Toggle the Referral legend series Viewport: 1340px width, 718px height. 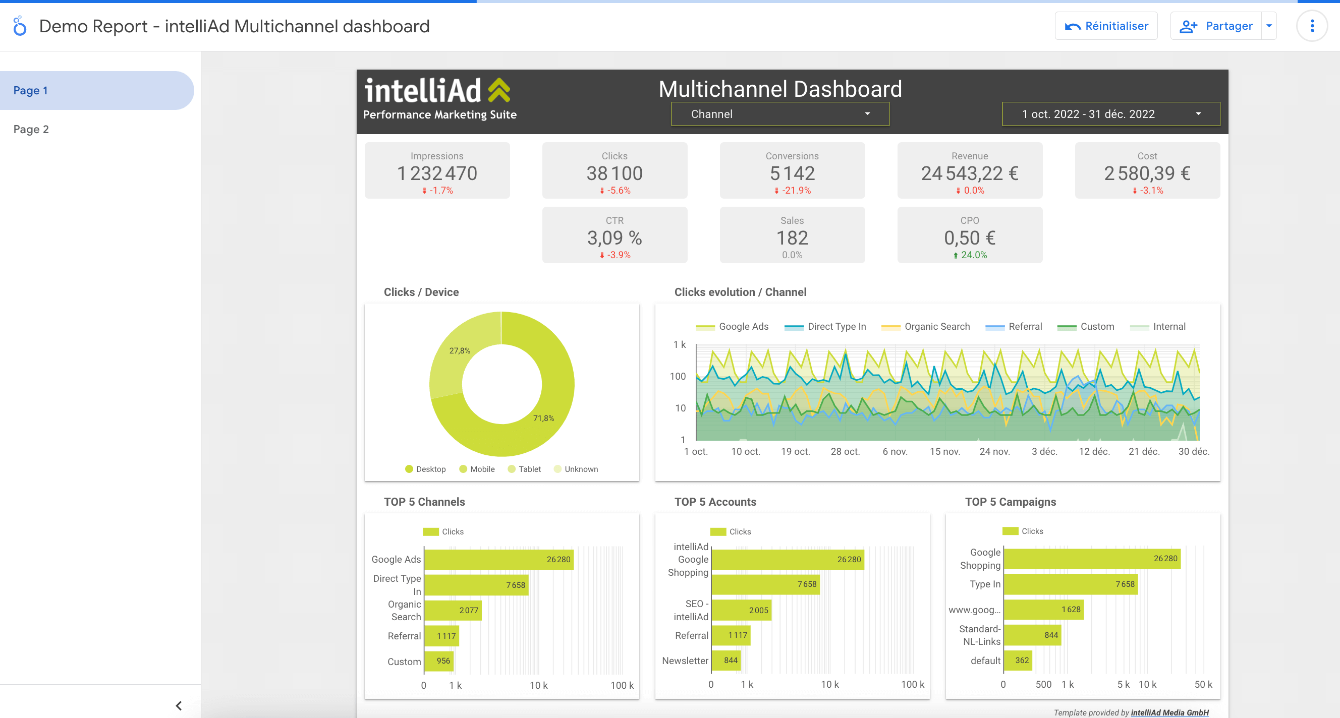tap(1013, 327)
